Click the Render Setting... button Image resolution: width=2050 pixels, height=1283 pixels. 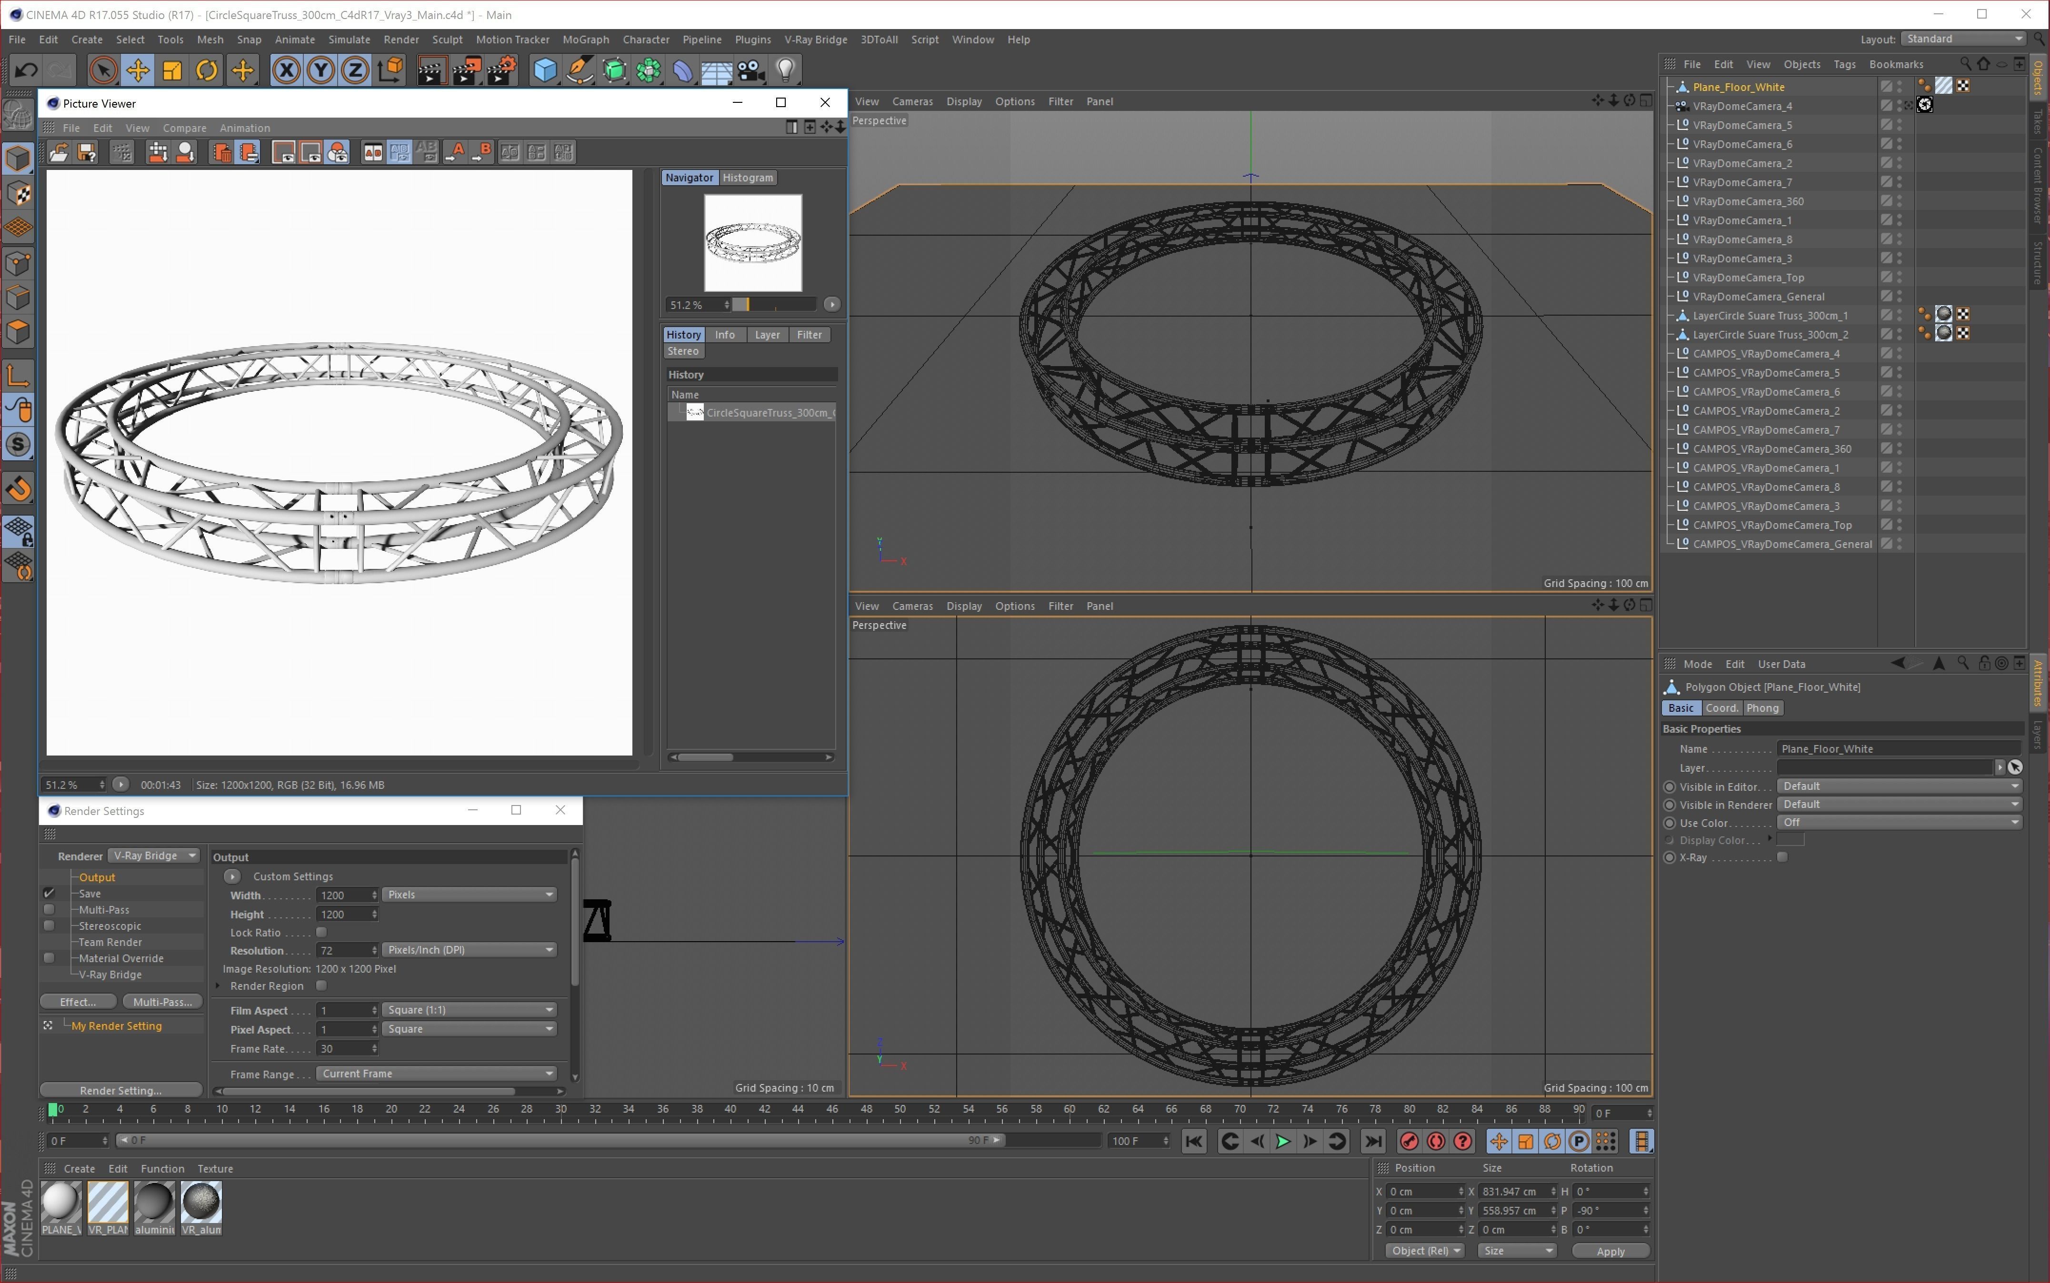[120, 1090]
